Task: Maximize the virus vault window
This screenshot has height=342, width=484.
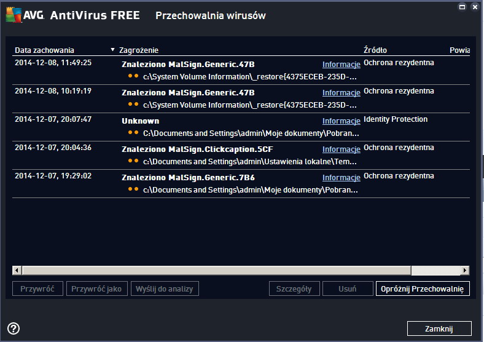Action: (x=462, y=7)
